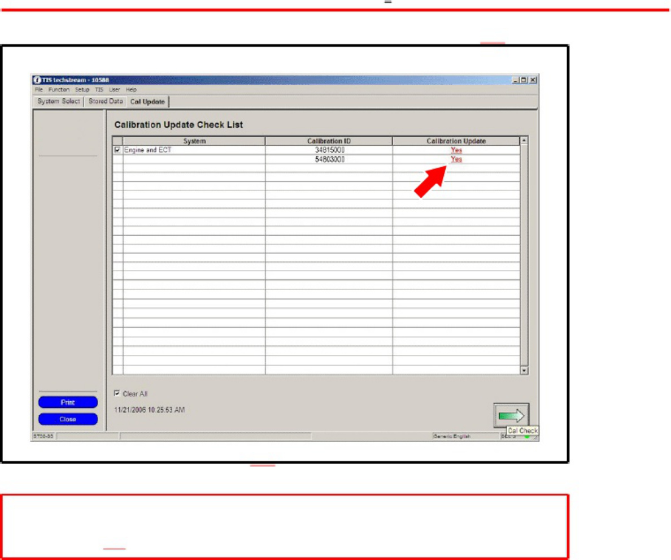The width and height of the screenshot is (671, 560).
Task: Open the Function menu
Action: click(59, 89)
